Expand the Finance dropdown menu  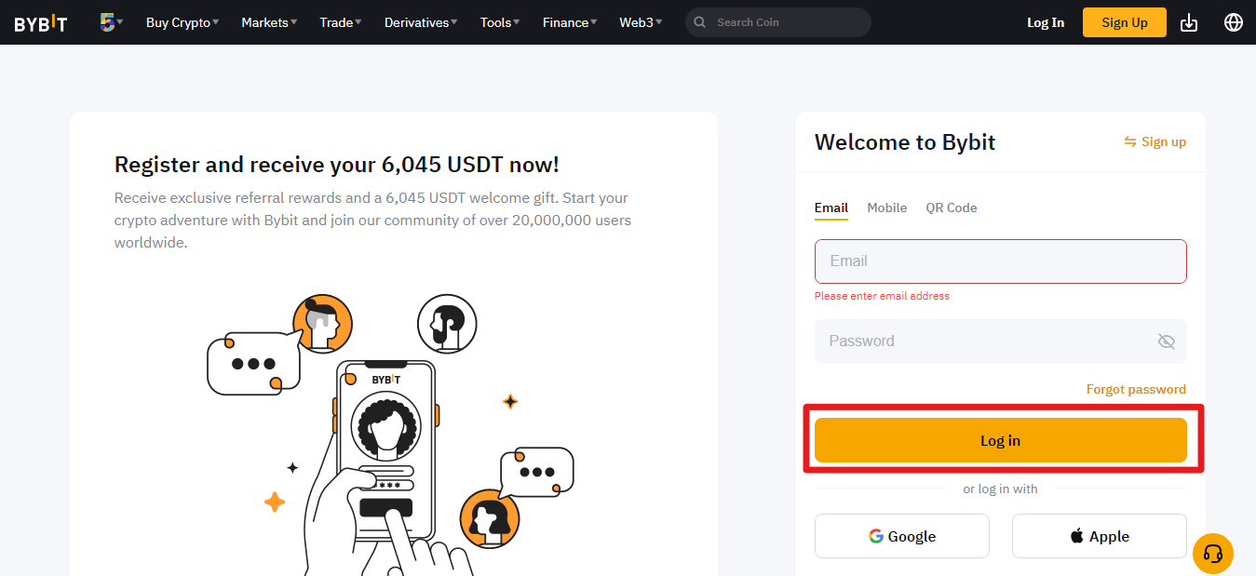[x=570, y=22]
